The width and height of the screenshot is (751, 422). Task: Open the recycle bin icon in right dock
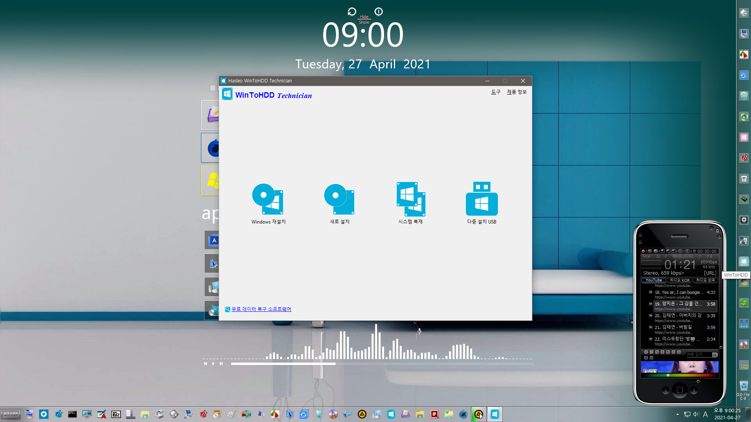(x=744, y=385)
